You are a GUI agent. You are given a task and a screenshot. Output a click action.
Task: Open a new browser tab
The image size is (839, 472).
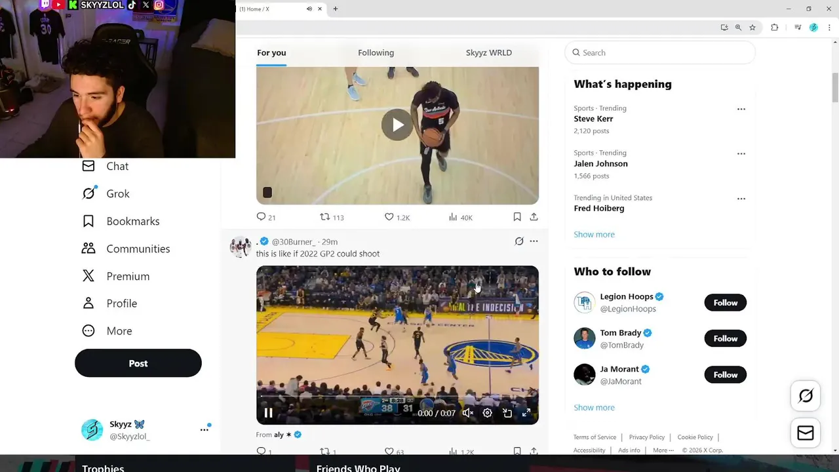[x=336, y=9]
